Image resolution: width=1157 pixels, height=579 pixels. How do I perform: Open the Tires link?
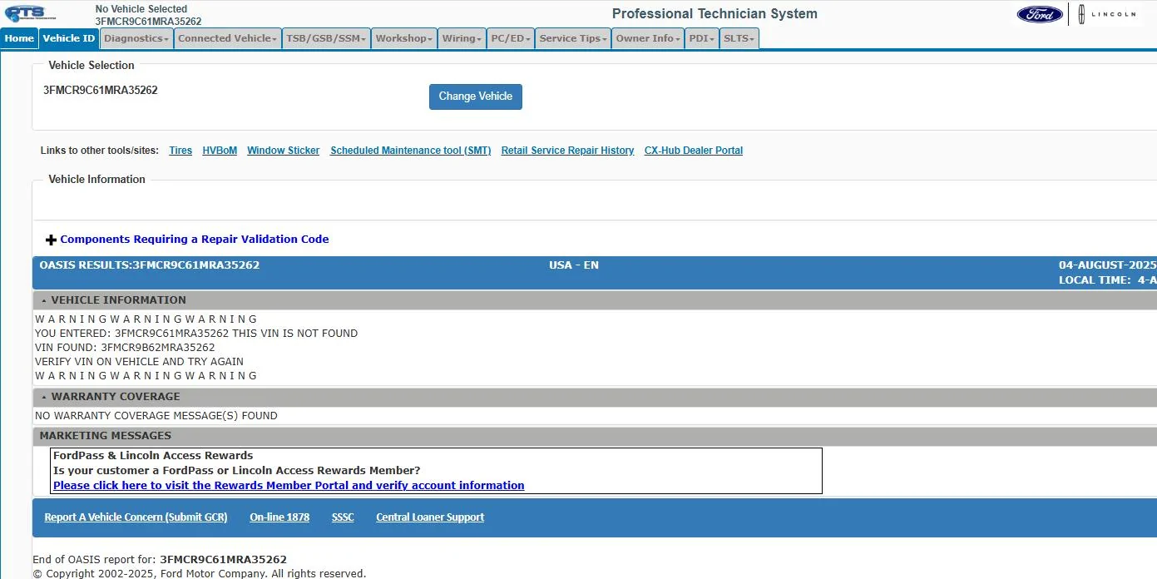click(x=180, y=151)
